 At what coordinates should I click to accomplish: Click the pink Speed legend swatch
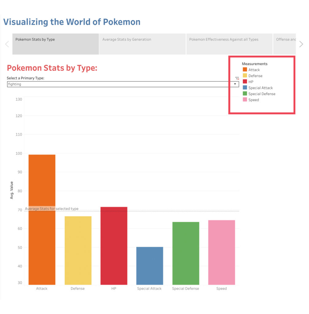[x=245, y=100]
